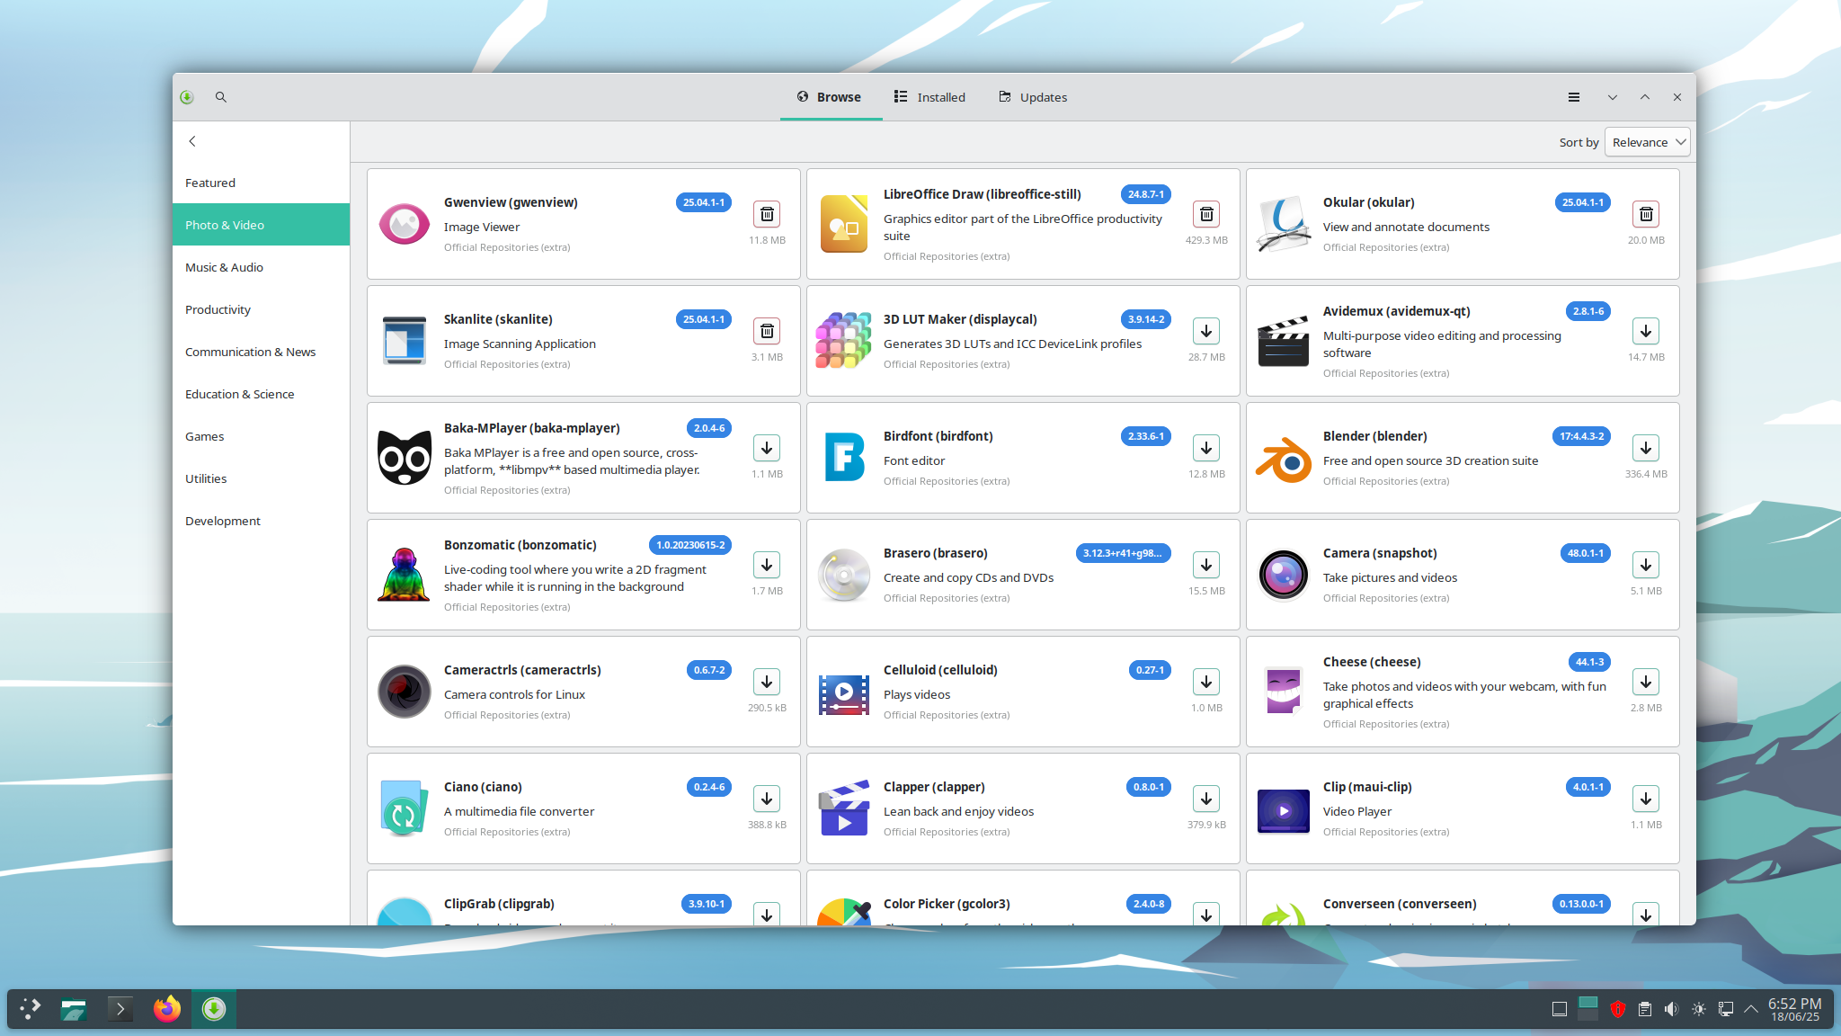Screen dimensions: 1841x1036
Task: Open Converseen (converseen) title
Action: [1400, 904]
